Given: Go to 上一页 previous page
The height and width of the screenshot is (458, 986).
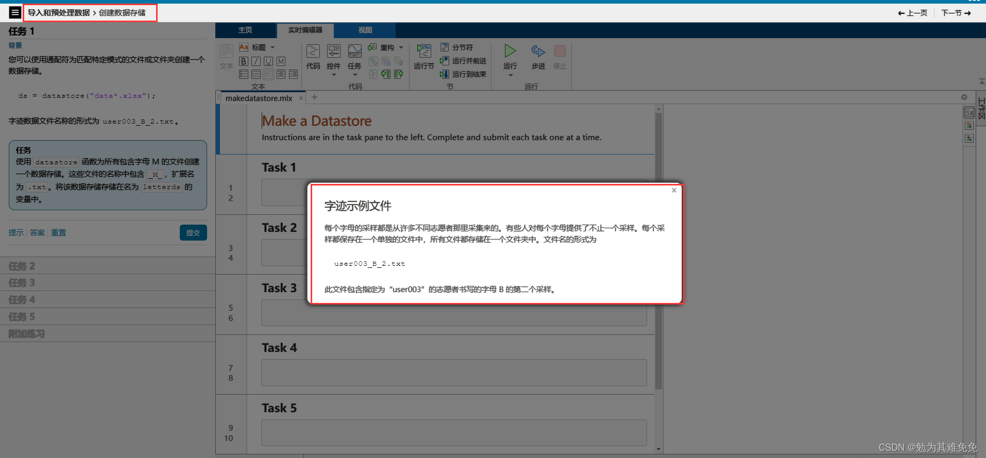Looking at the screenshot, I should [x=912, y=13].
